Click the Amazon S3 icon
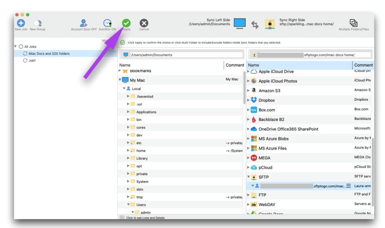 pos(254,91)
